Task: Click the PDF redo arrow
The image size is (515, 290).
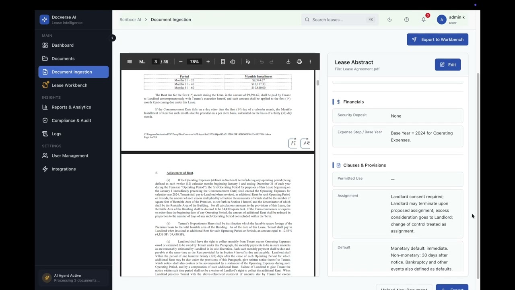Action: click(271, 62)
